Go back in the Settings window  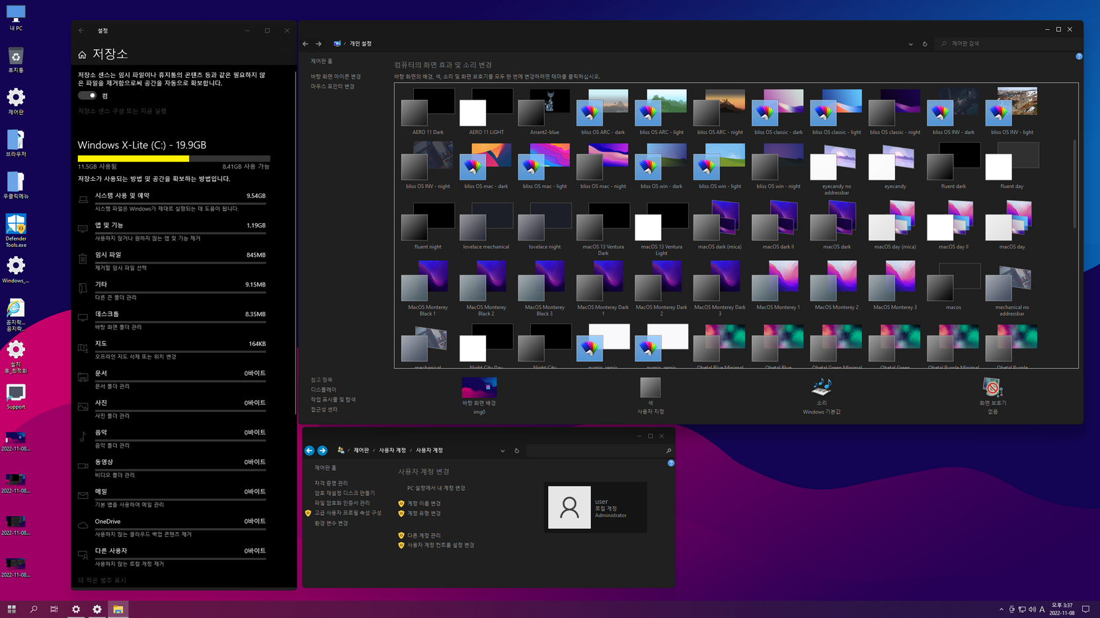tap(81, 30)
